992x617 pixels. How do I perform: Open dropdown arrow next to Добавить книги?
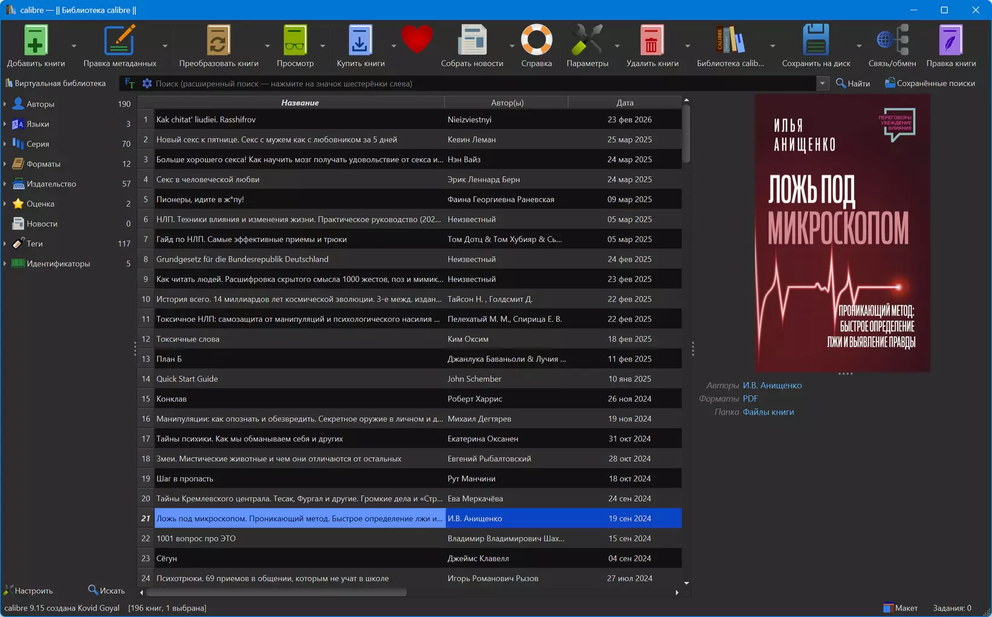74,46
